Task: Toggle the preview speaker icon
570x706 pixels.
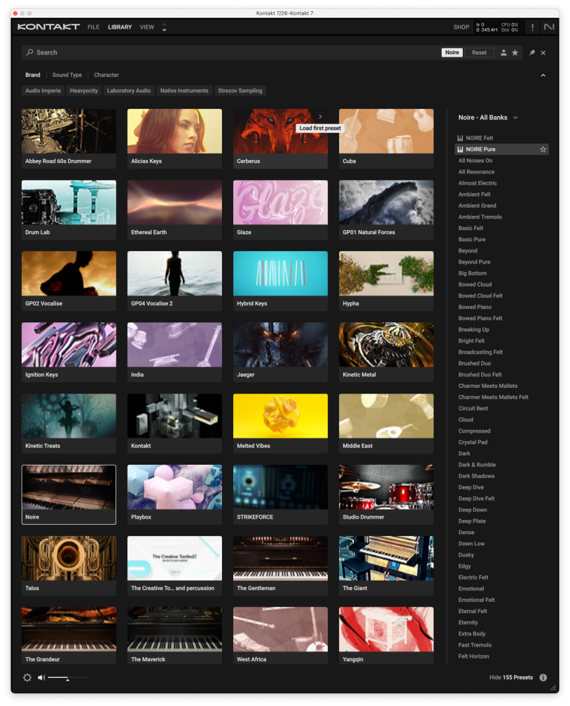Action: [x=41, y=678]
